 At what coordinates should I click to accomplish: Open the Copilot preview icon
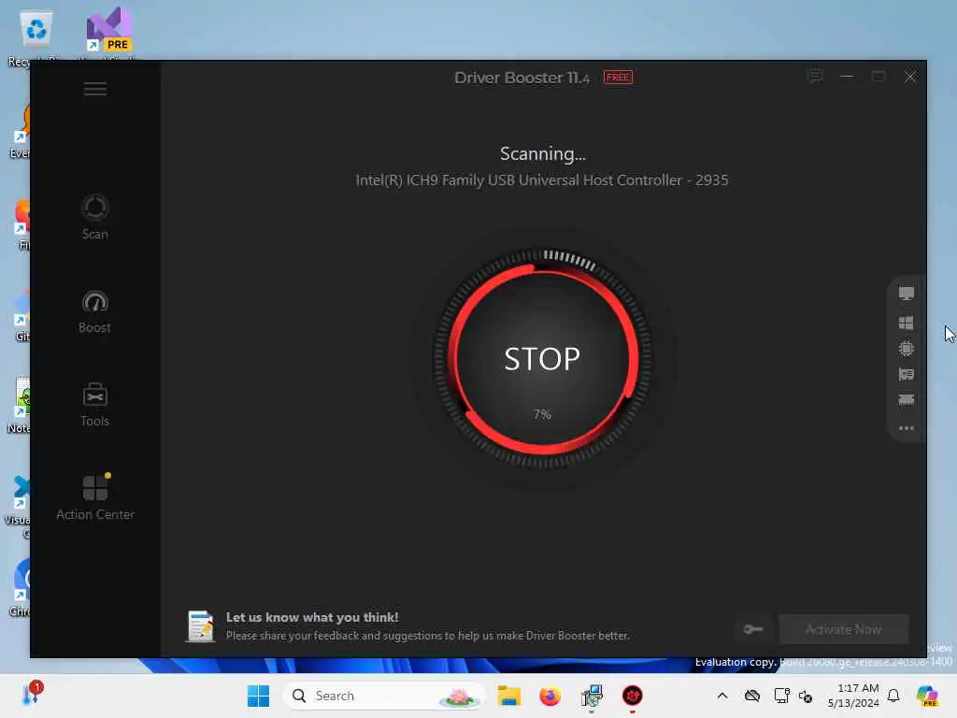927,696
